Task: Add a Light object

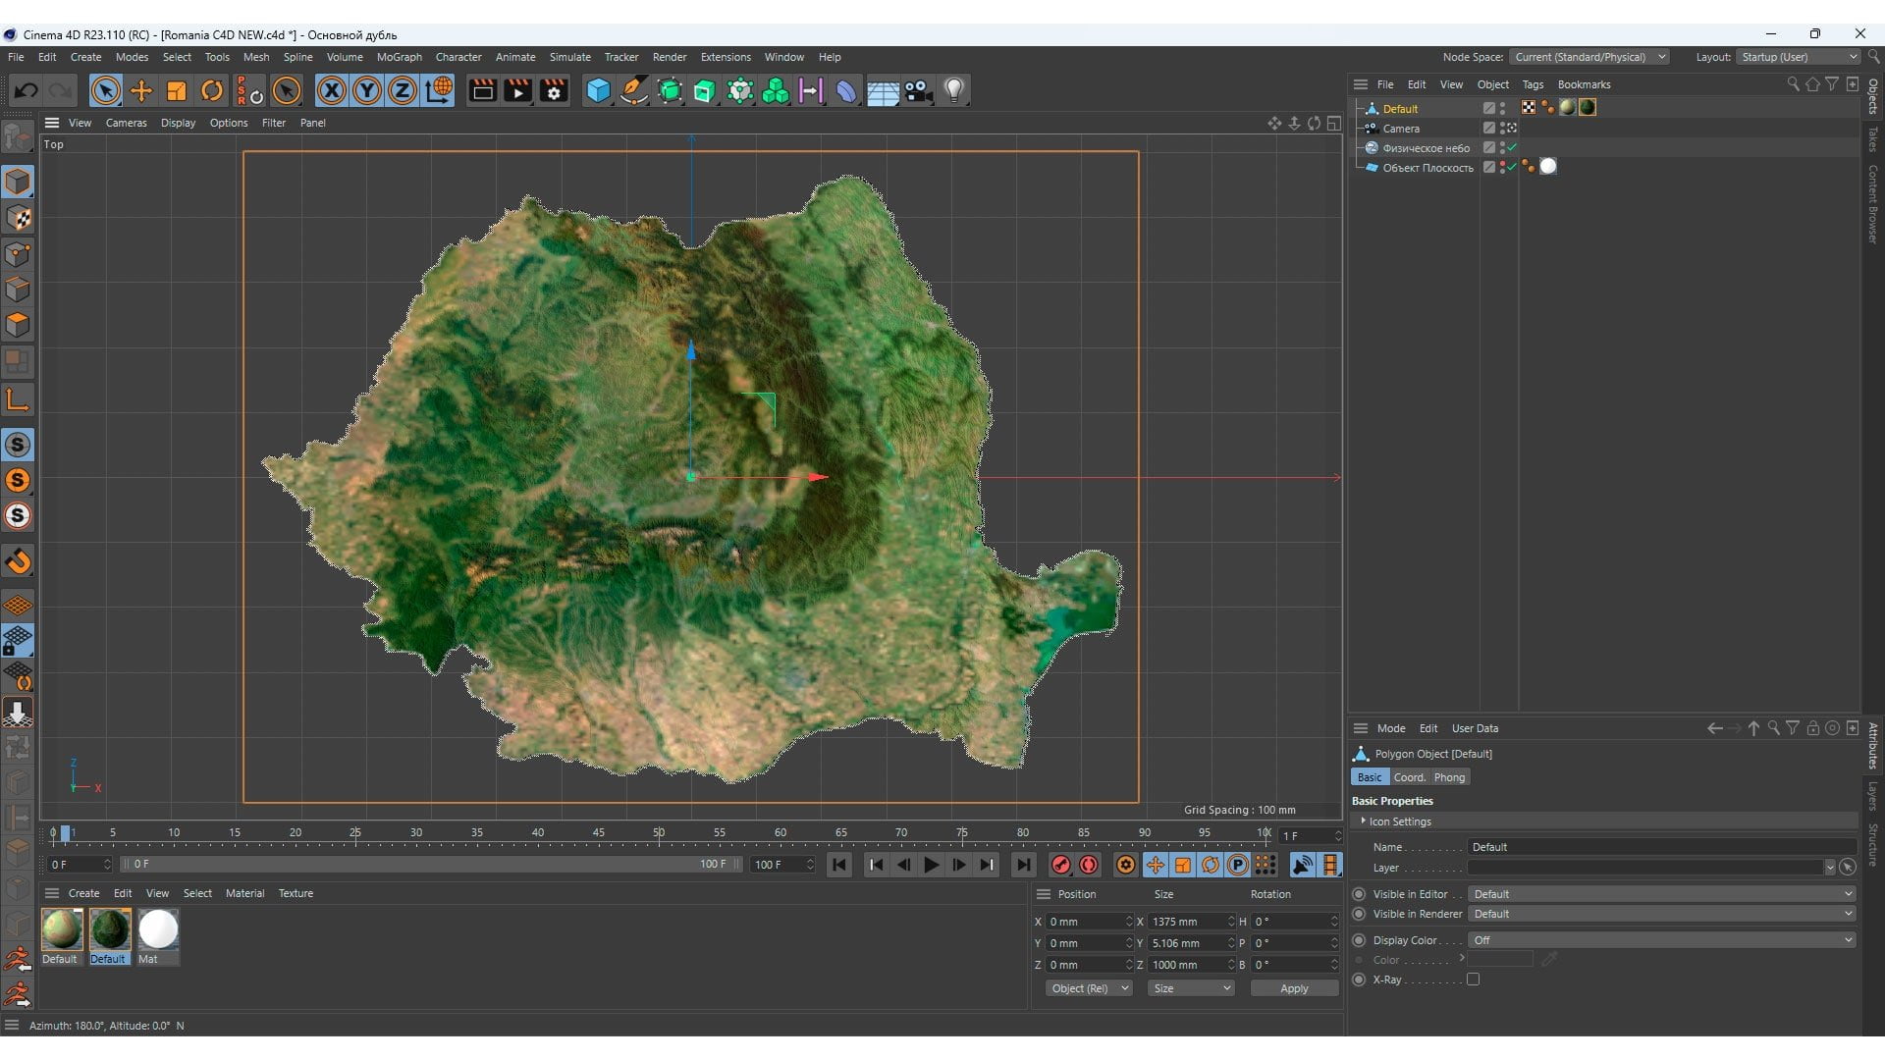Action: 953,91
